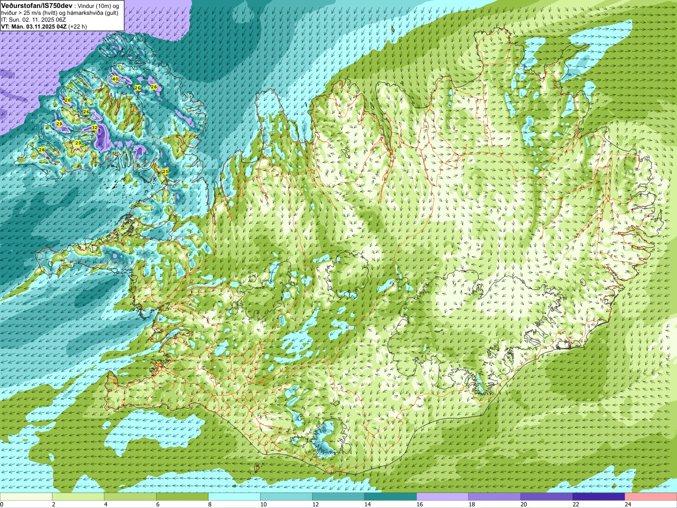Click the yellow gust label reading 28
Image resolution: width=677 pixels, height=508 pixels.
point(42,150)
